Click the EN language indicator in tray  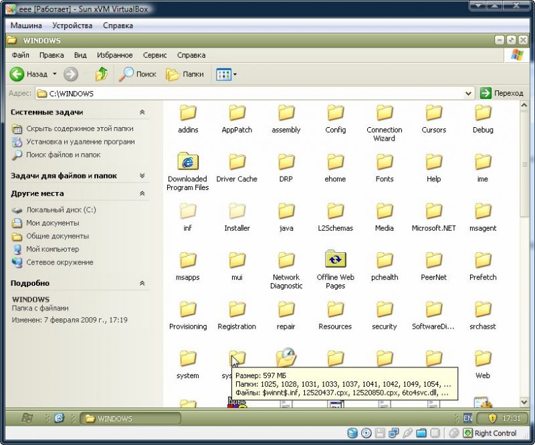click(x=468, y=418)
